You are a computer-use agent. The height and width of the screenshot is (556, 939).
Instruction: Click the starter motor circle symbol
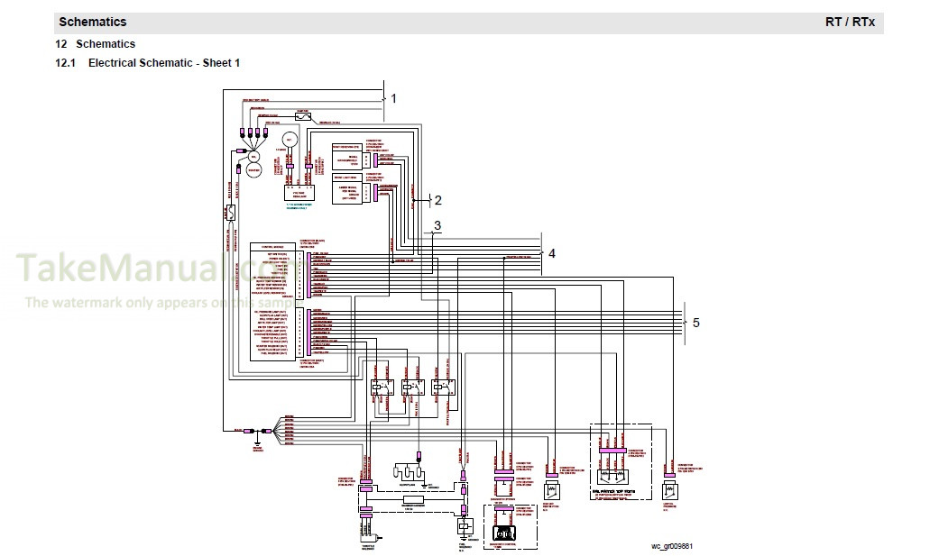coord(253,171)
